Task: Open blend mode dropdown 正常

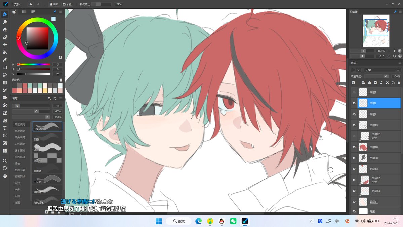Action: coord(382,70)
